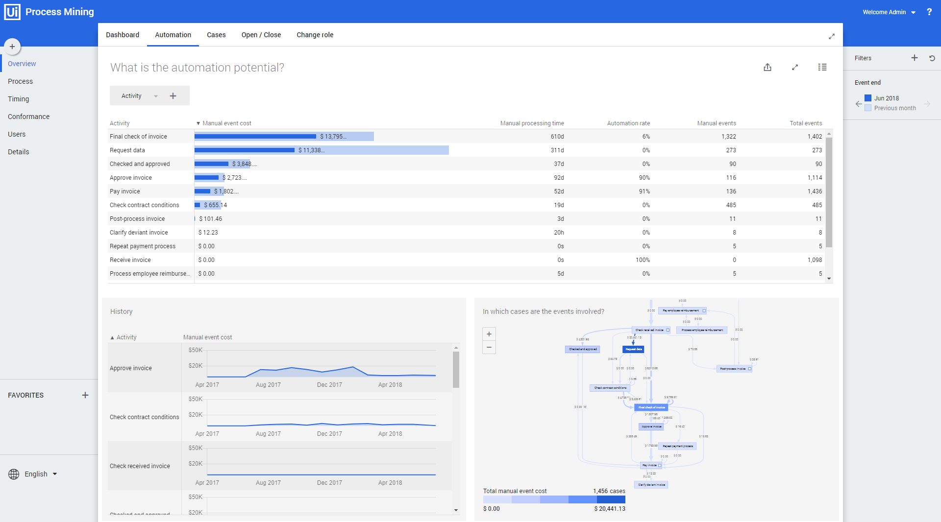Image resolution: width=941 pixels, height=522 pixels.
Task: Toggle the square box on Pay invoice node
Action: [x=660, y=466]
